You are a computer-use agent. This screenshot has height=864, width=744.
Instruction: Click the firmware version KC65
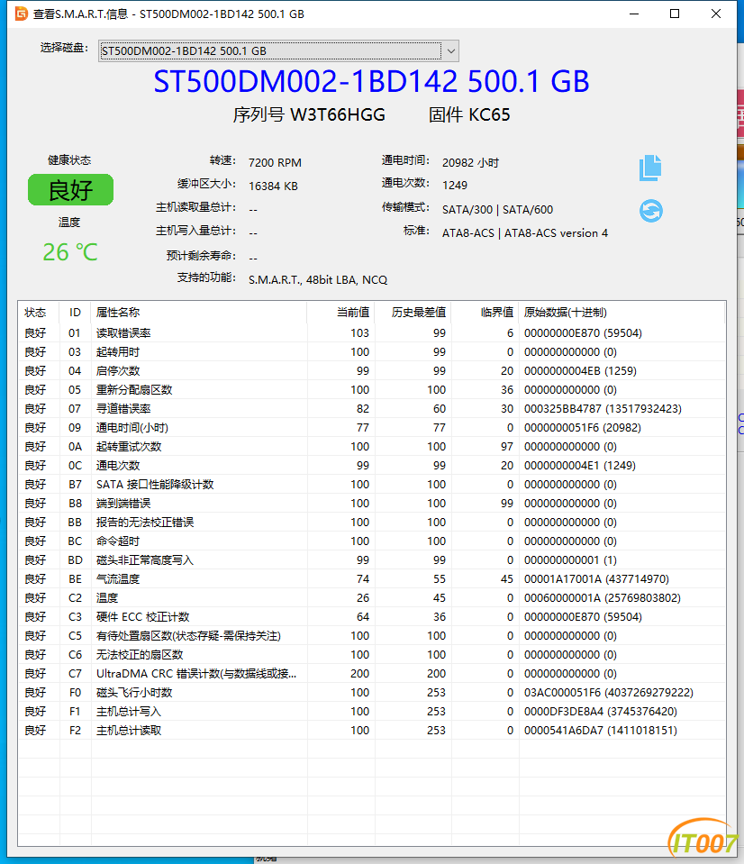490,114
